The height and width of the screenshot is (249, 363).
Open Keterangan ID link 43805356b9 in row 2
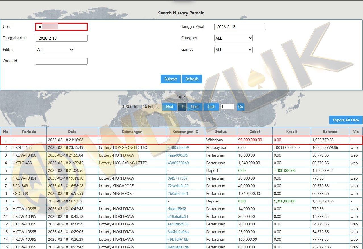[178, 147]
